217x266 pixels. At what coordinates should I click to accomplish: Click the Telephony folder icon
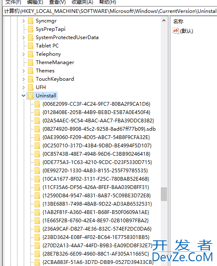tap(30, 54)
